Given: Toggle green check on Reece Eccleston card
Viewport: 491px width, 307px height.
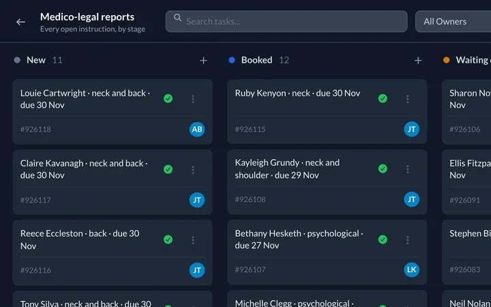Looking at the screenshot, I should coord(168,239).
